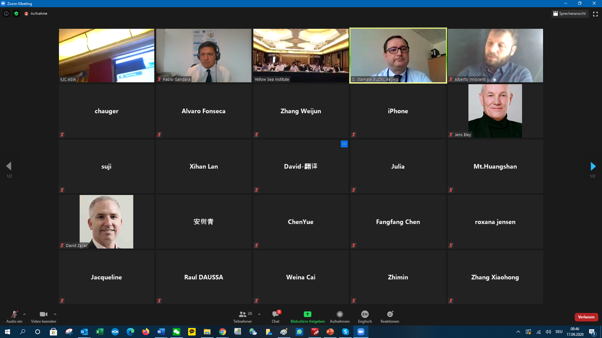
Task: Enter full screen mode icon
Action: [x=595, y=14]
